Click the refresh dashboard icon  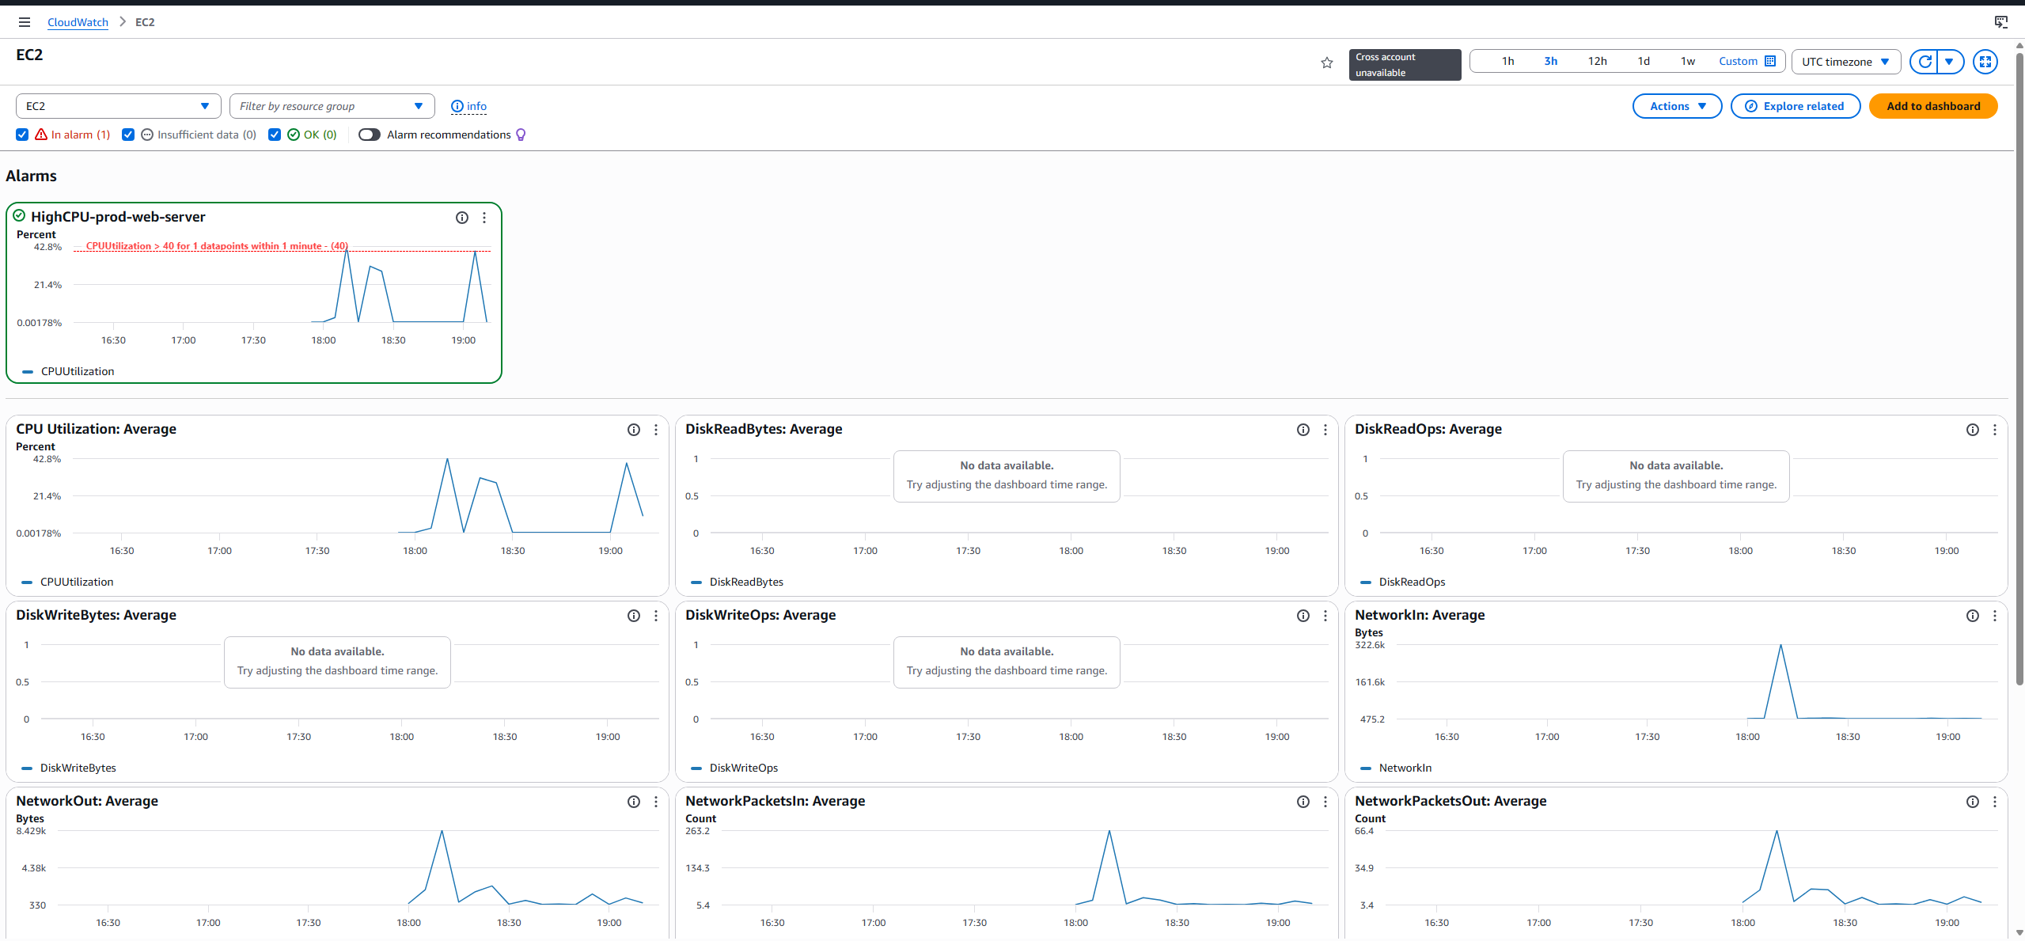pos(1925,62)
